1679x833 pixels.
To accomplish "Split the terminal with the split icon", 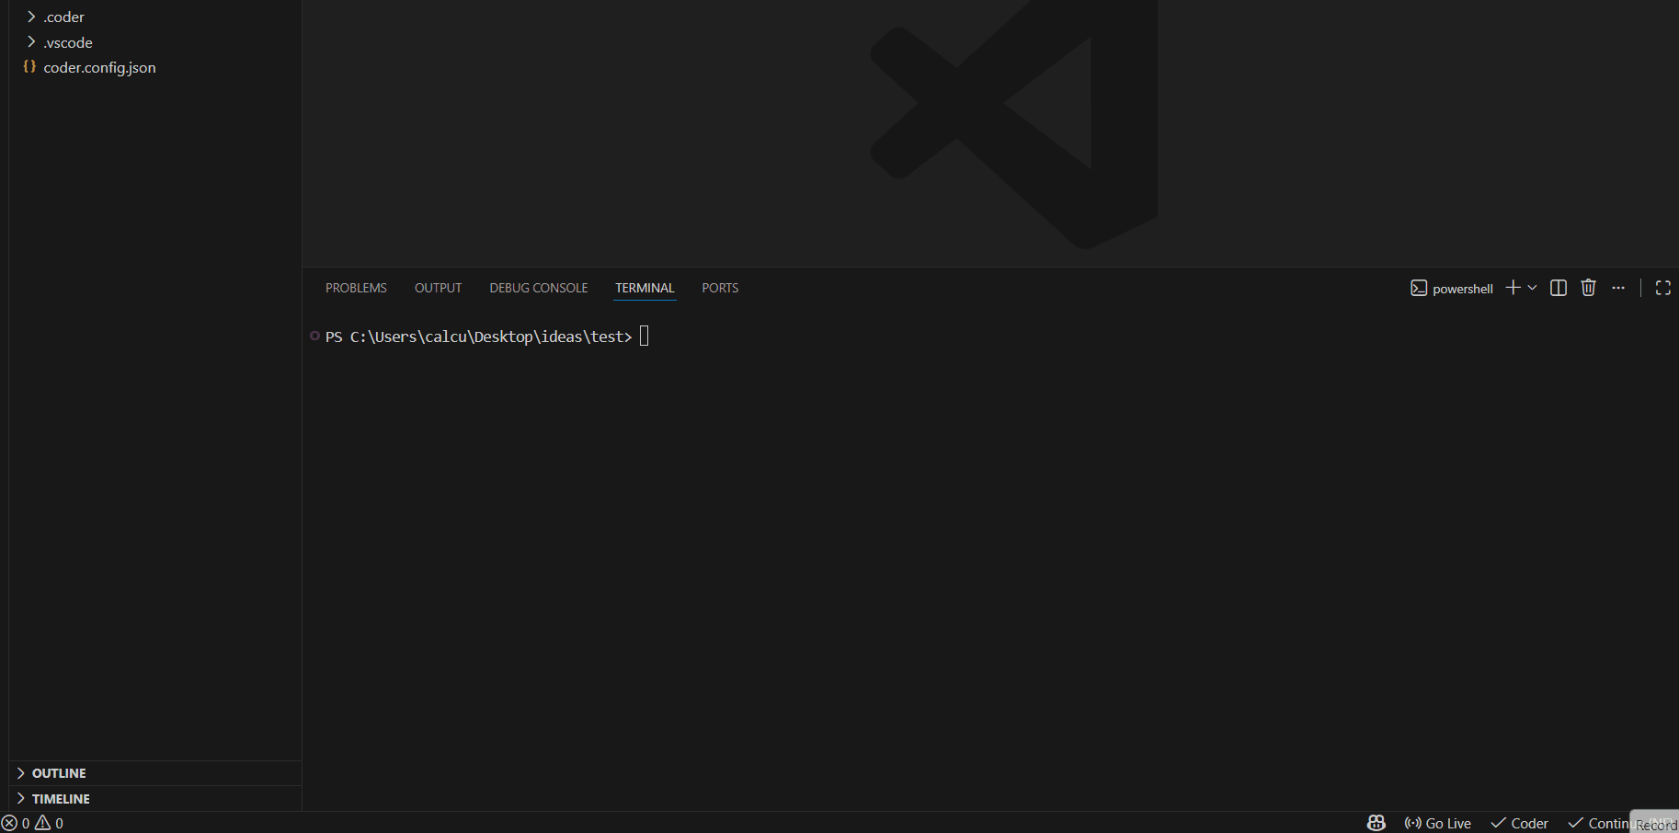I will click(1558, 287).
